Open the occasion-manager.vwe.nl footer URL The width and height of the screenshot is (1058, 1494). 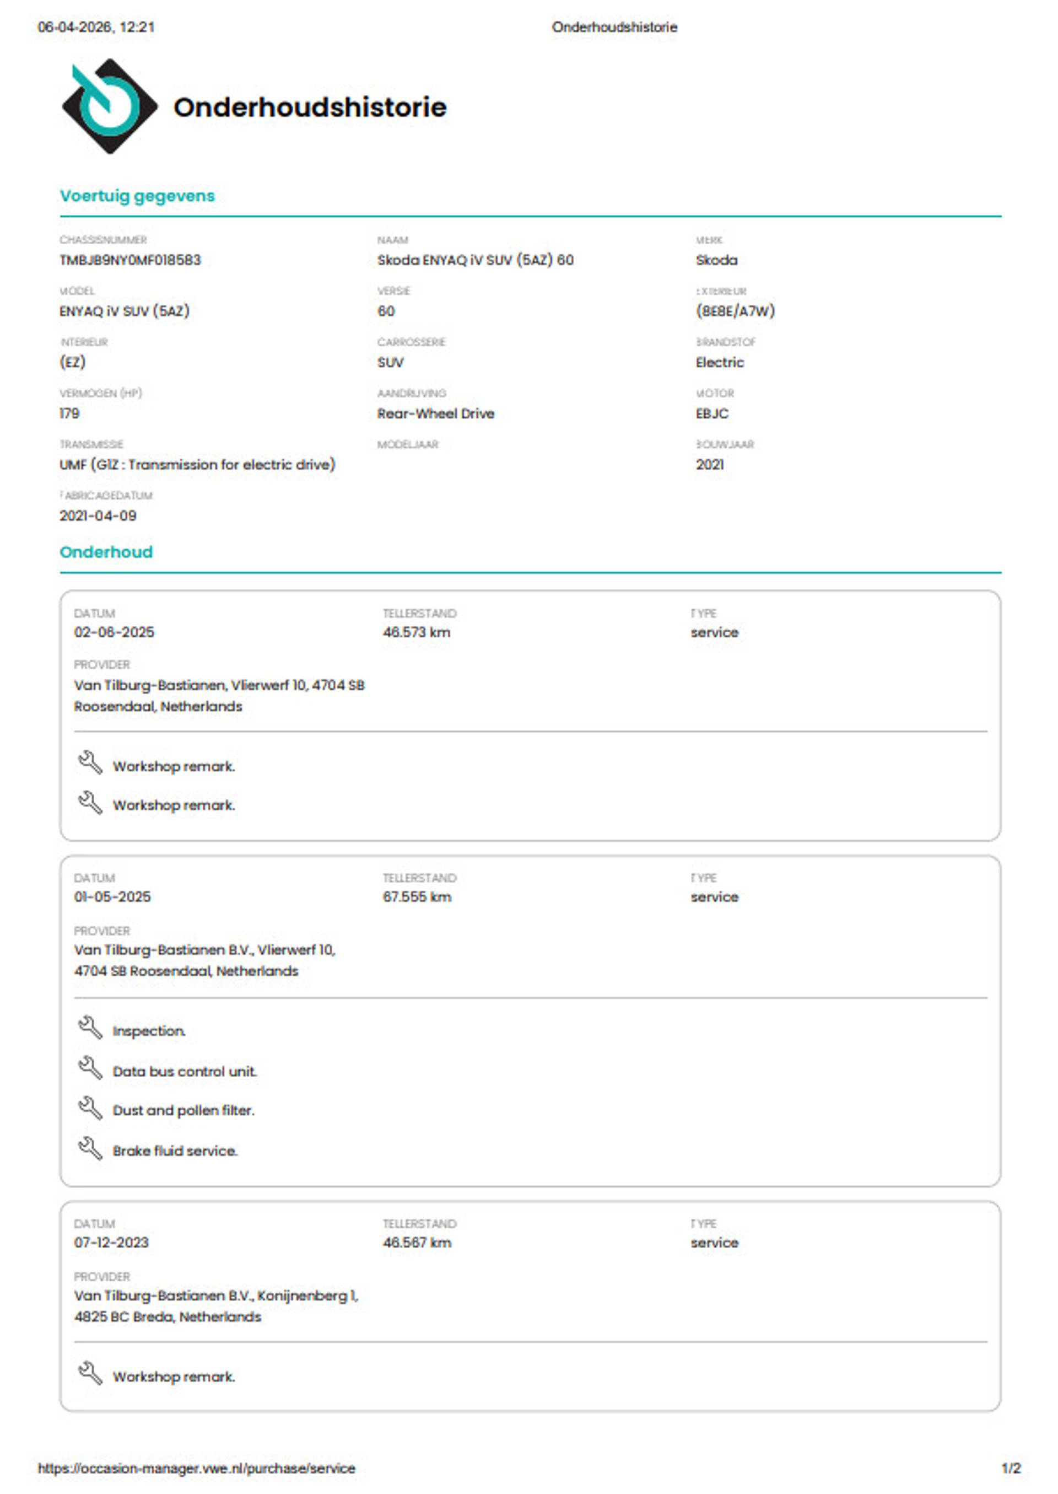(196, 1468)
